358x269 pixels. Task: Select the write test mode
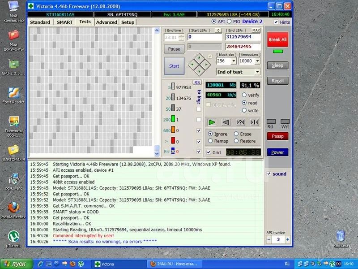[244, 110]
